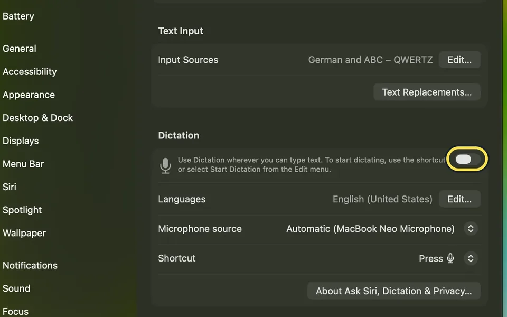This screenshot has height=317, width=507.
Task: Go to Notifications in the sidebar
Action: coord(30,266)
